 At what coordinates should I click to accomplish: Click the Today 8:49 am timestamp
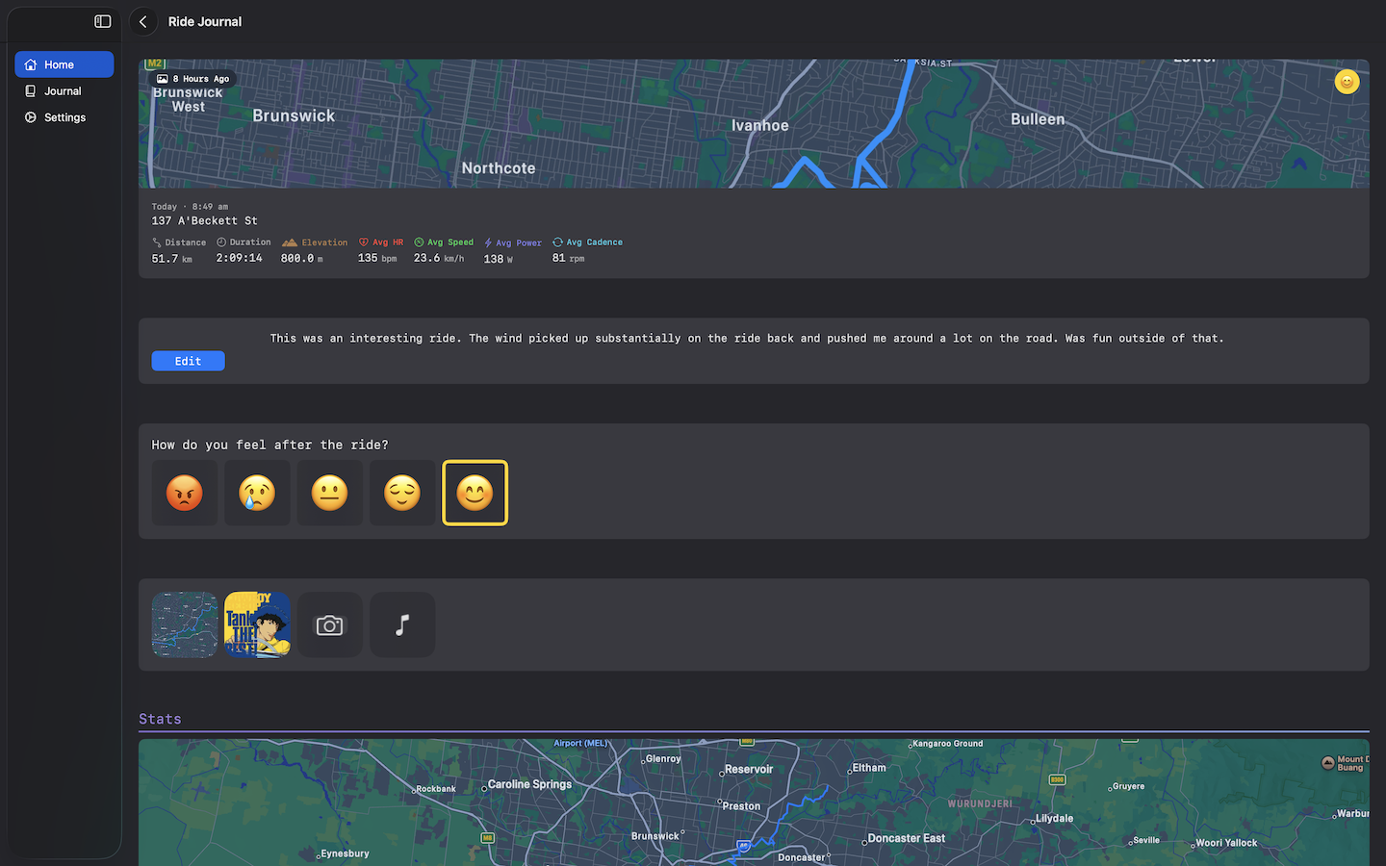pos(190,207)
